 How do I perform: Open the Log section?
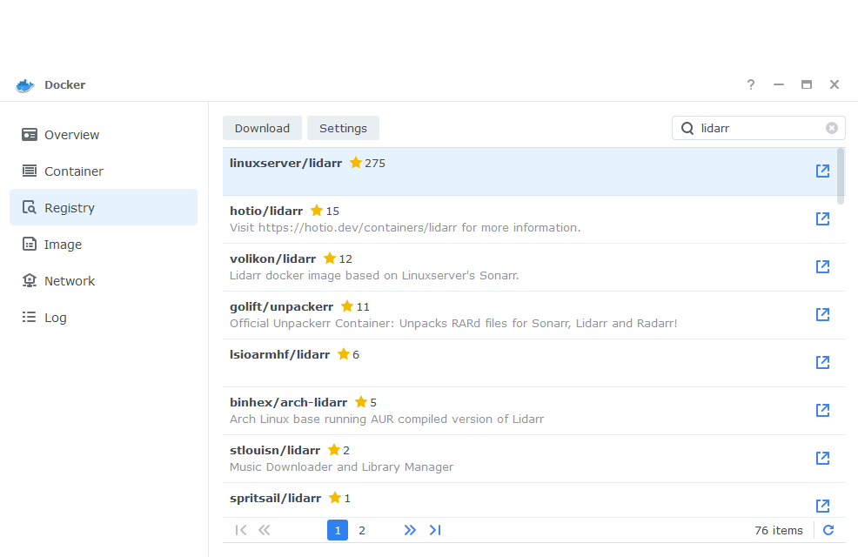click(x=104, y=318)
